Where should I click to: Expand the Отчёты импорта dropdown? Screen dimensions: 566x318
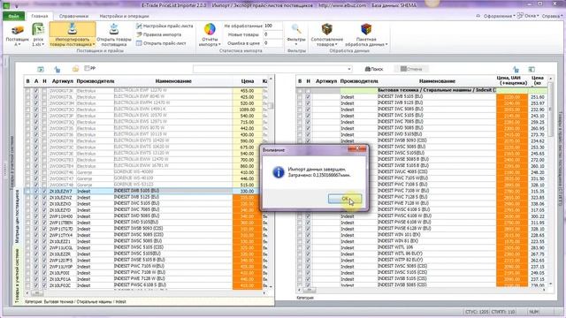coord(210,34)
